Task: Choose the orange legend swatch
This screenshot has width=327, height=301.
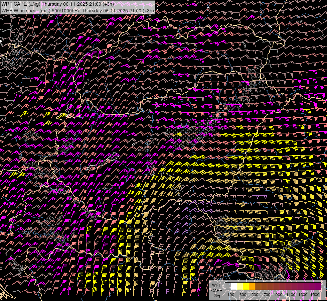Action: click(x=252, y=286)
